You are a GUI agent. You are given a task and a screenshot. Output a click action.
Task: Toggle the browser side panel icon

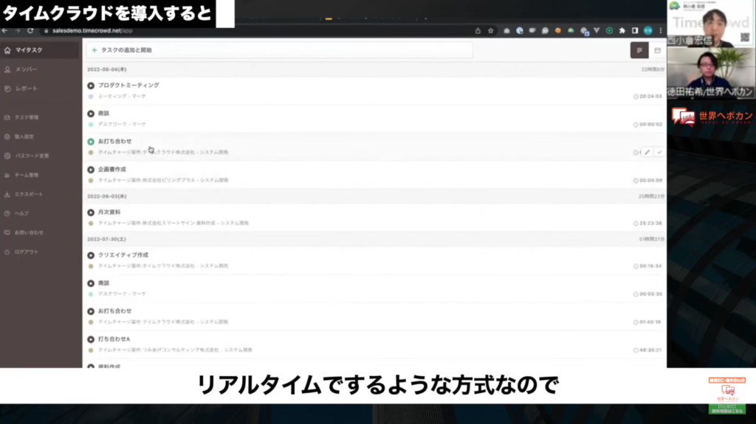coord(635,30)
